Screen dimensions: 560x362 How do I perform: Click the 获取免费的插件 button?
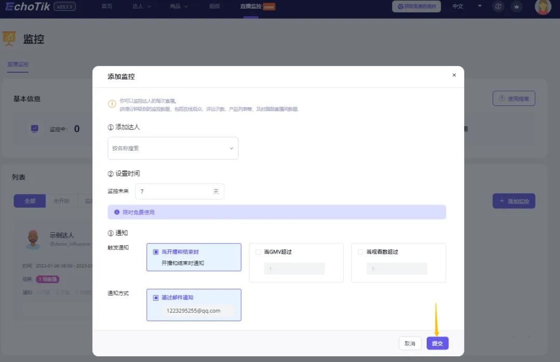[x=416, y=6]
